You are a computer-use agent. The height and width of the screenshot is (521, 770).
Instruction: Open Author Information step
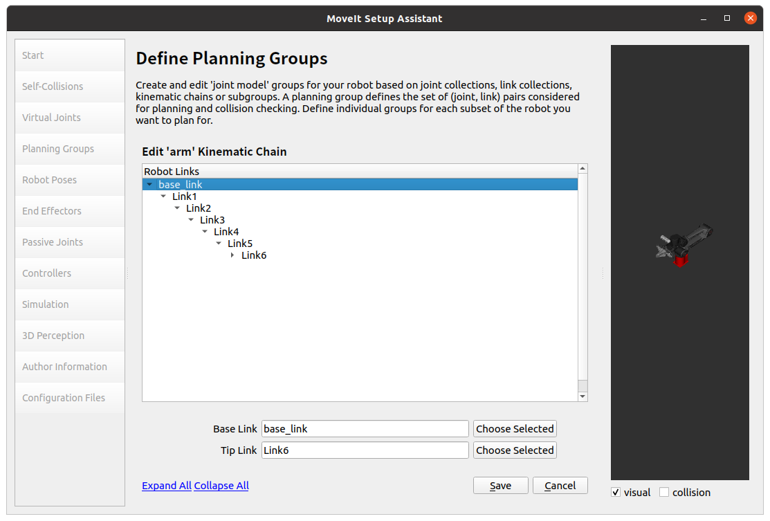[x=70, y=367]
